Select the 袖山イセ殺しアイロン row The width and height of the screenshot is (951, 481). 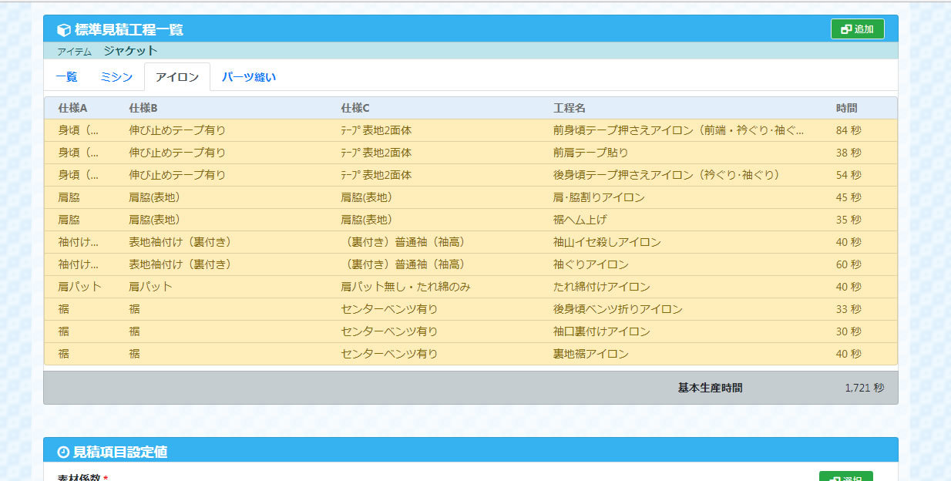607,242
